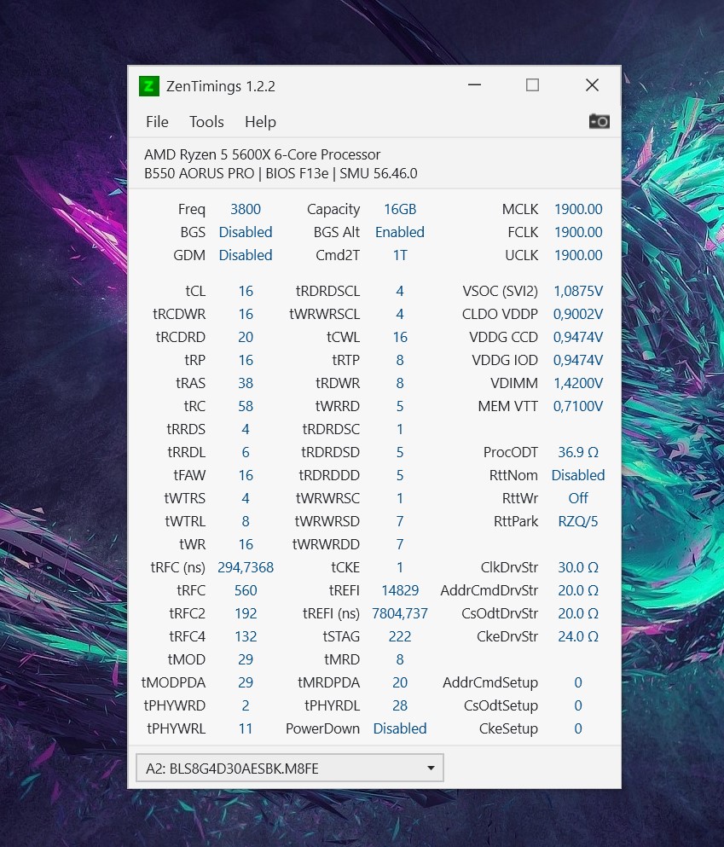Click the ClkDrvStr value 30.0 Ω

tap(578, 567)
